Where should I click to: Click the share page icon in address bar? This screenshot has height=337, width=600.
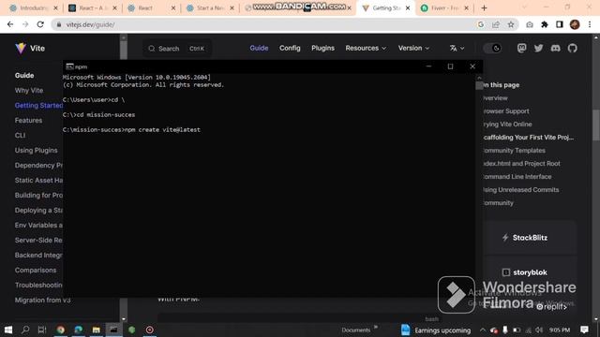[x=496, y=24]
